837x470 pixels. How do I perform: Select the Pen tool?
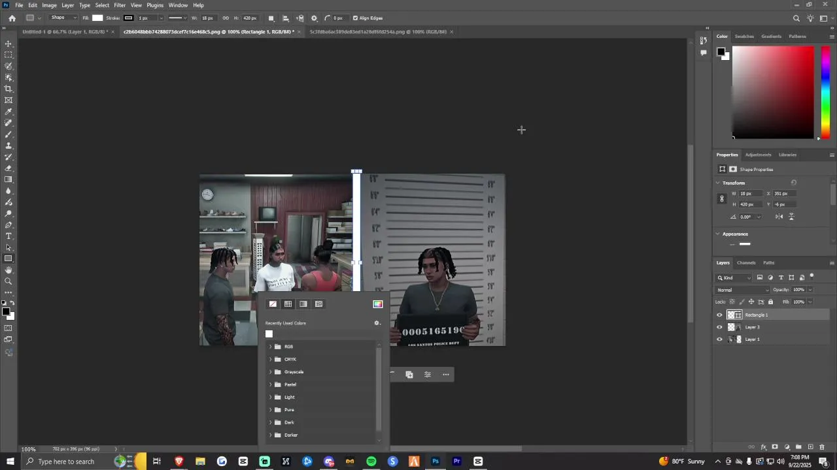tap(9, 225)
